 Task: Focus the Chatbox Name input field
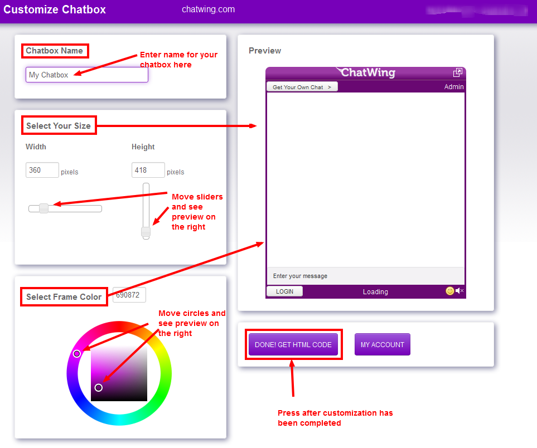(87, 75)
